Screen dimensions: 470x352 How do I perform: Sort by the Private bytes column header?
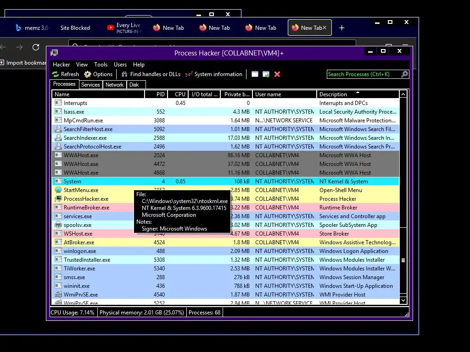[236, 94]
